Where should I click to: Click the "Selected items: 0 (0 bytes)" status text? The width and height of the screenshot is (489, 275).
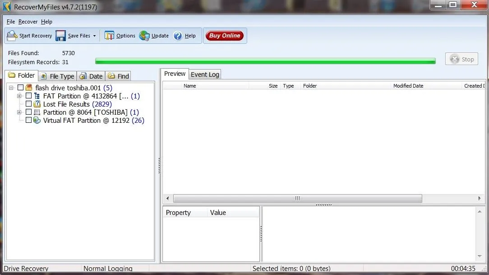tap(291, 268)
